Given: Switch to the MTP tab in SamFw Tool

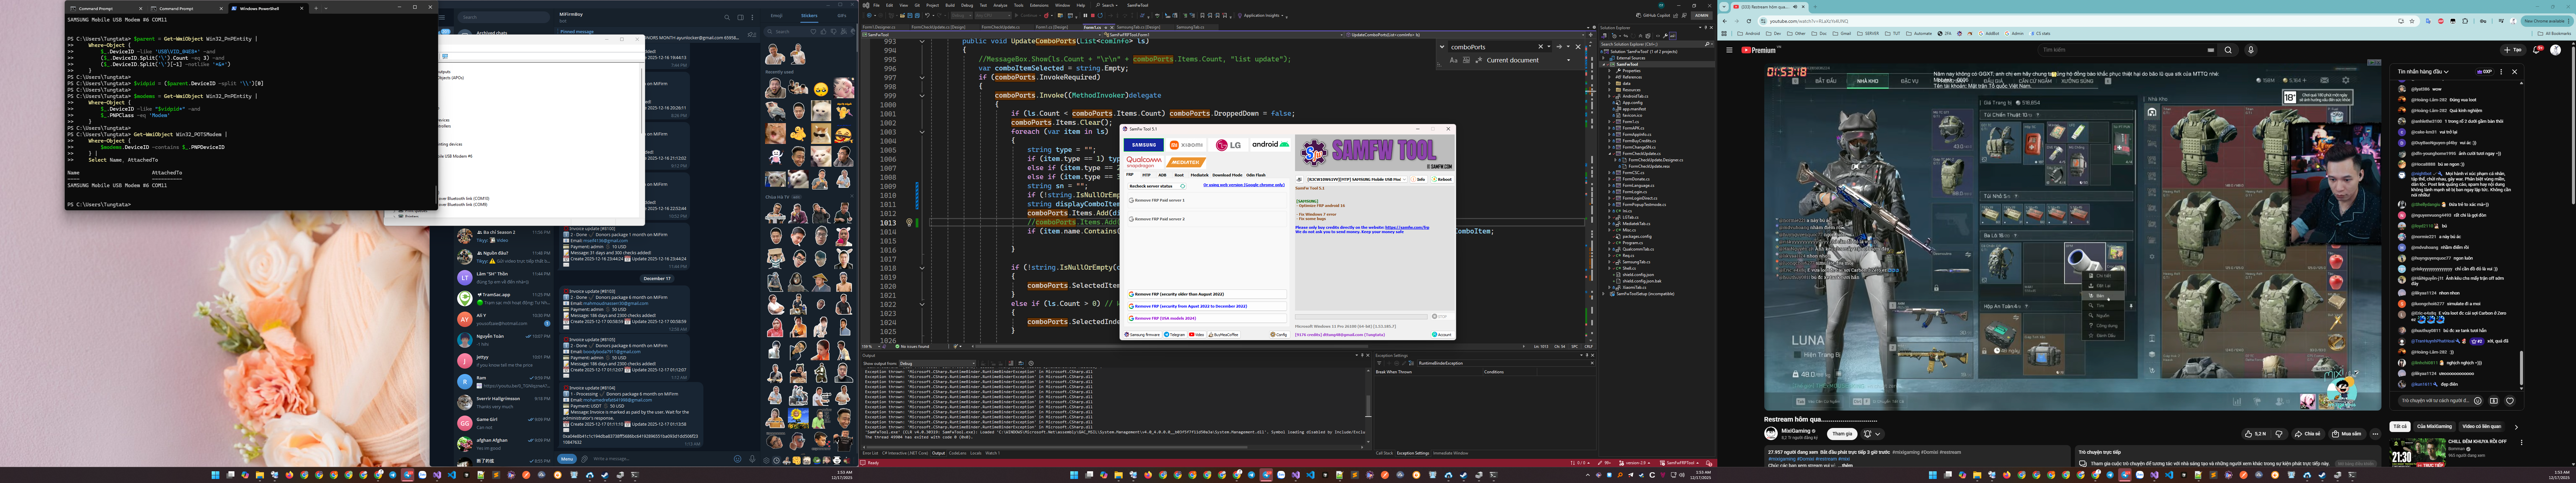Looking at the screenshot, I should (1147, 175).
